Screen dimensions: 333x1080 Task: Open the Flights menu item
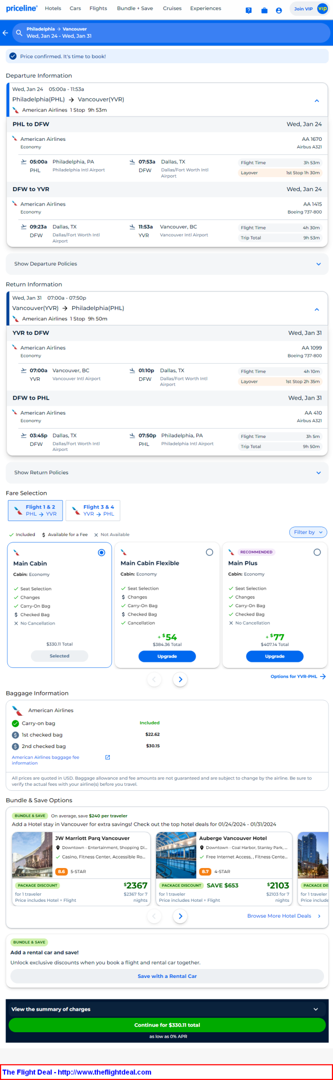pos(98,8)
